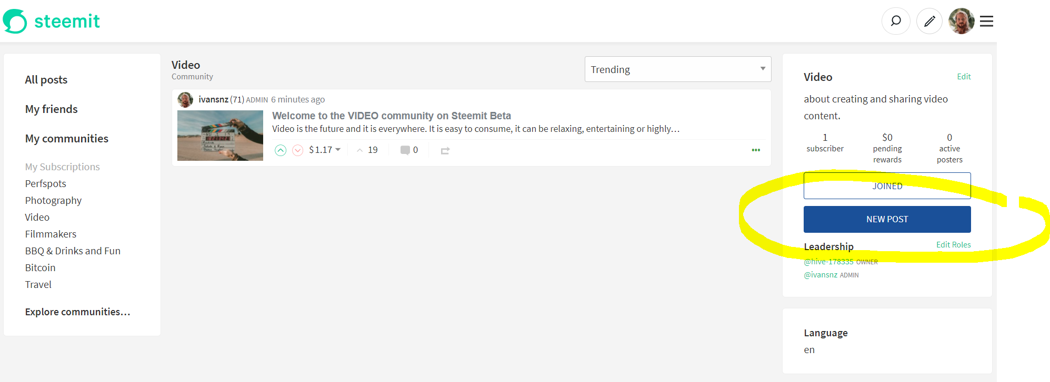Open the post title Welcome to the VIDEO community
The image size is (1050, 382).
click(x=392, y=116)
